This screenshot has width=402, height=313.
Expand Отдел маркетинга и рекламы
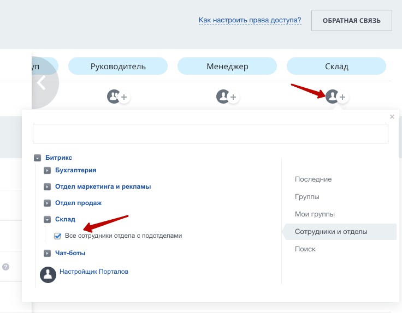tap(48, 186)
